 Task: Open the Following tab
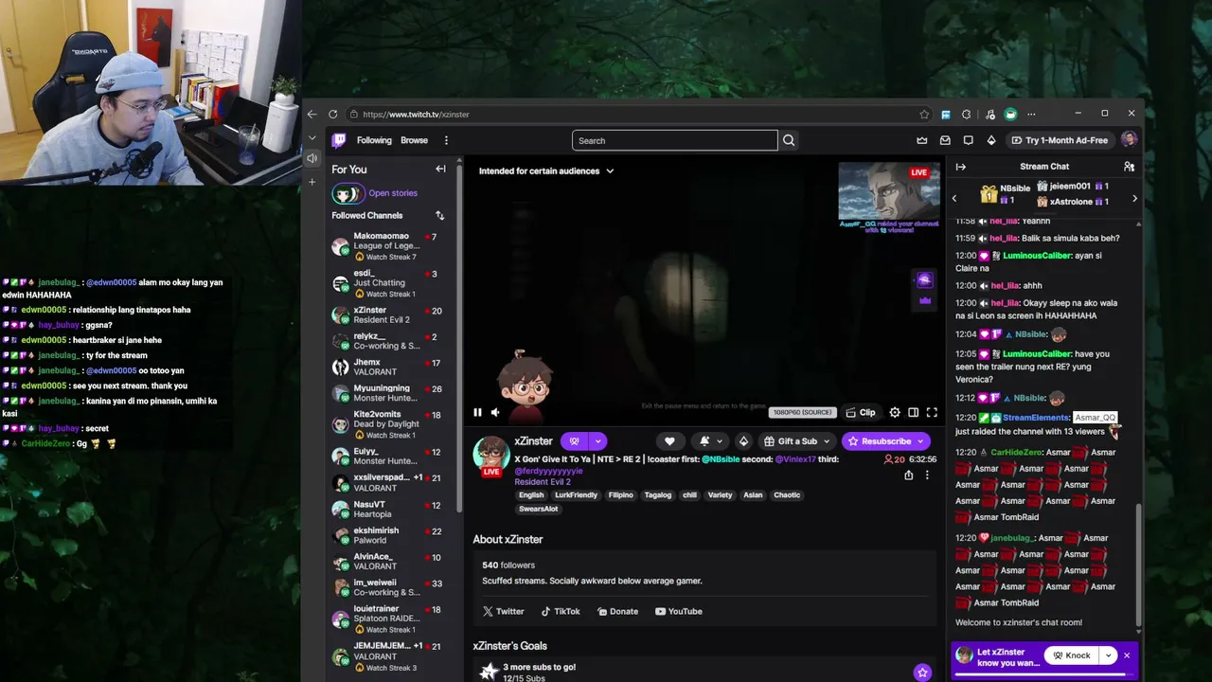374,140
